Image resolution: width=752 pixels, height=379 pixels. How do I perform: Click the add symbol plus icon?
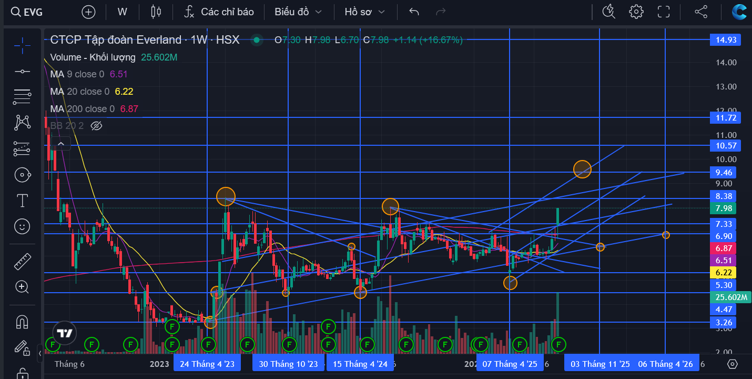coord(89,12)
